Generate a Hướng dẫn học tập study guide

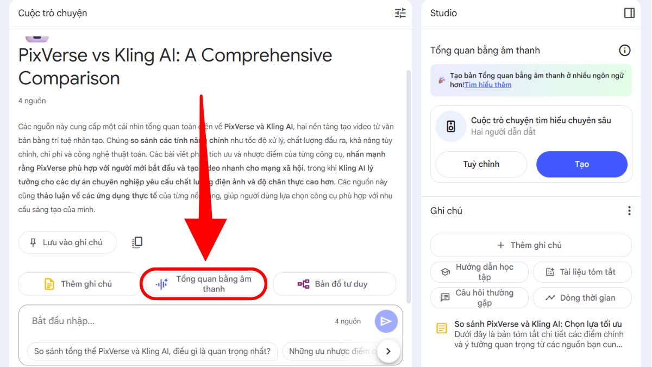[479, 272]
